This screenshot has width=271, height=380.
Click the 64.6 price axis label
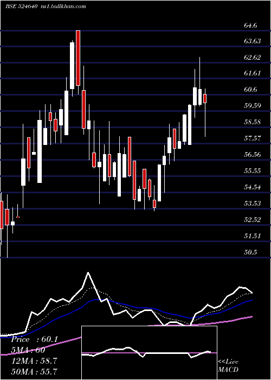(x=250, y=25)
